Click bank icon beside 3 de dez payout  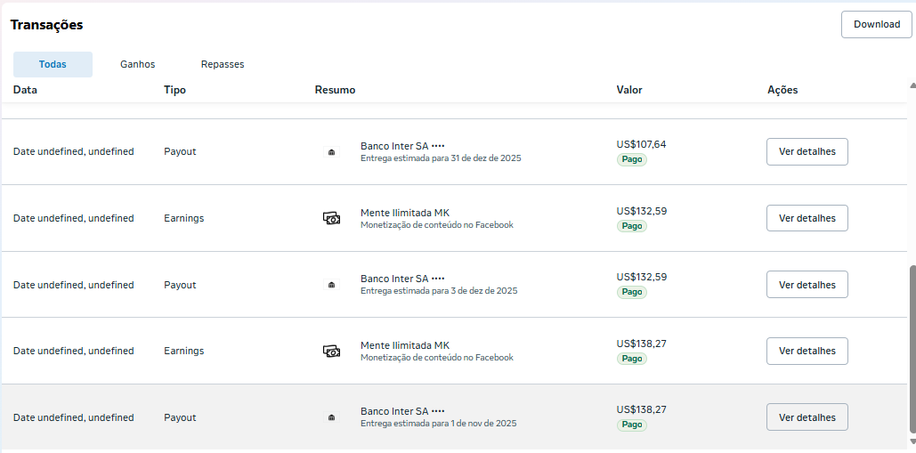tap(332, 285)
